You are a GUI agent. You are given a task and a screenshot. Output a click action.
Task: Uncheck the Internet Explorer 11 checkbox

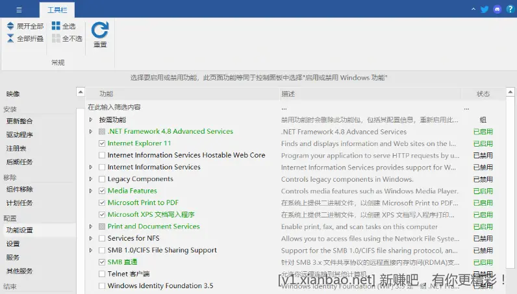102,143
